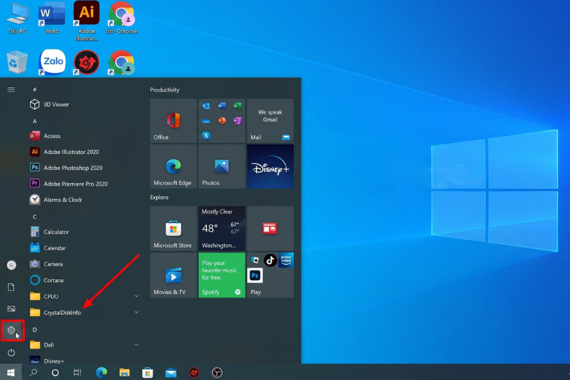Click the PowerPoint icon in Office apps tile
This screenshot has width=570, height=380.
pos(222,120)
